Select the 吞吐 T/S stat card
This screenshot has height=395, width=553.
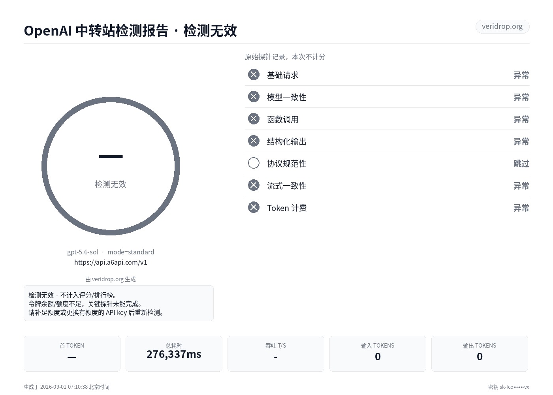tap(276, 354)
